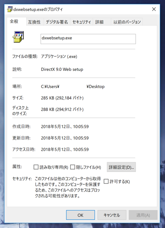Click the 更新日時 date value
Screen dimensions: 165x228
tap(65, 138)
